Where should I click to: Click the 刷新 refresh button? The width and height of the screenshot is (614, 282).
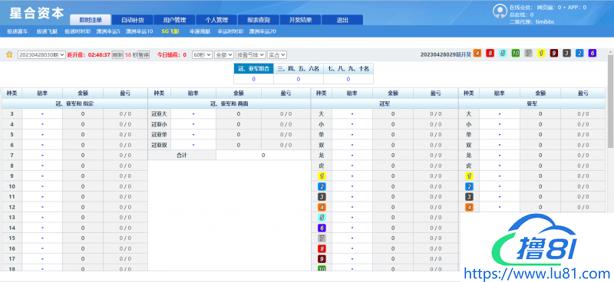click(117, 55)
